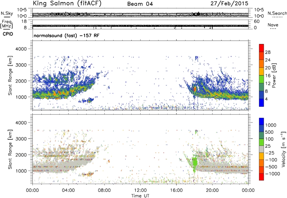Click "Slant Range [km]" label of power panel
287x198 pixels.
tap(10, 75)
